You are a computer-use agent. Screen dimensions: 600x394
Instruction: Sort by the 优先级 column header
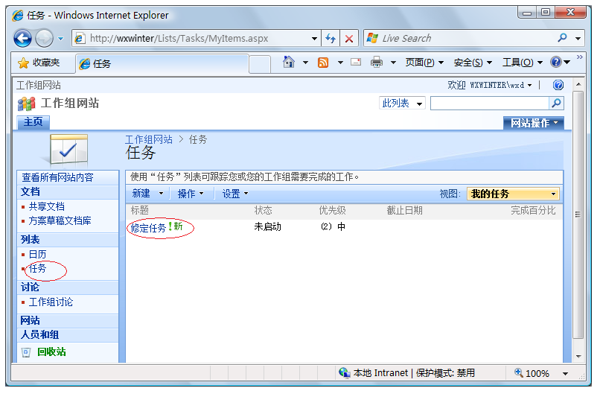[333, 210]
